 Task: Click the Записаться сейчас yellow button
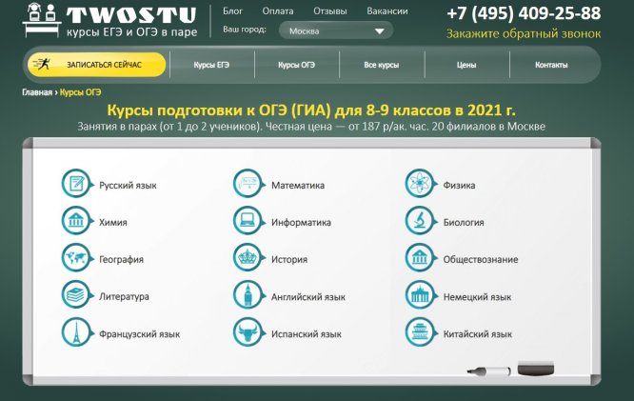click(x=97, y=65)
